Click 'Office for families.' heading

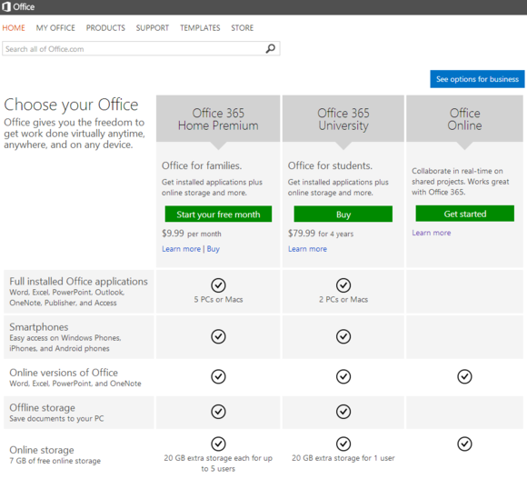202,165
